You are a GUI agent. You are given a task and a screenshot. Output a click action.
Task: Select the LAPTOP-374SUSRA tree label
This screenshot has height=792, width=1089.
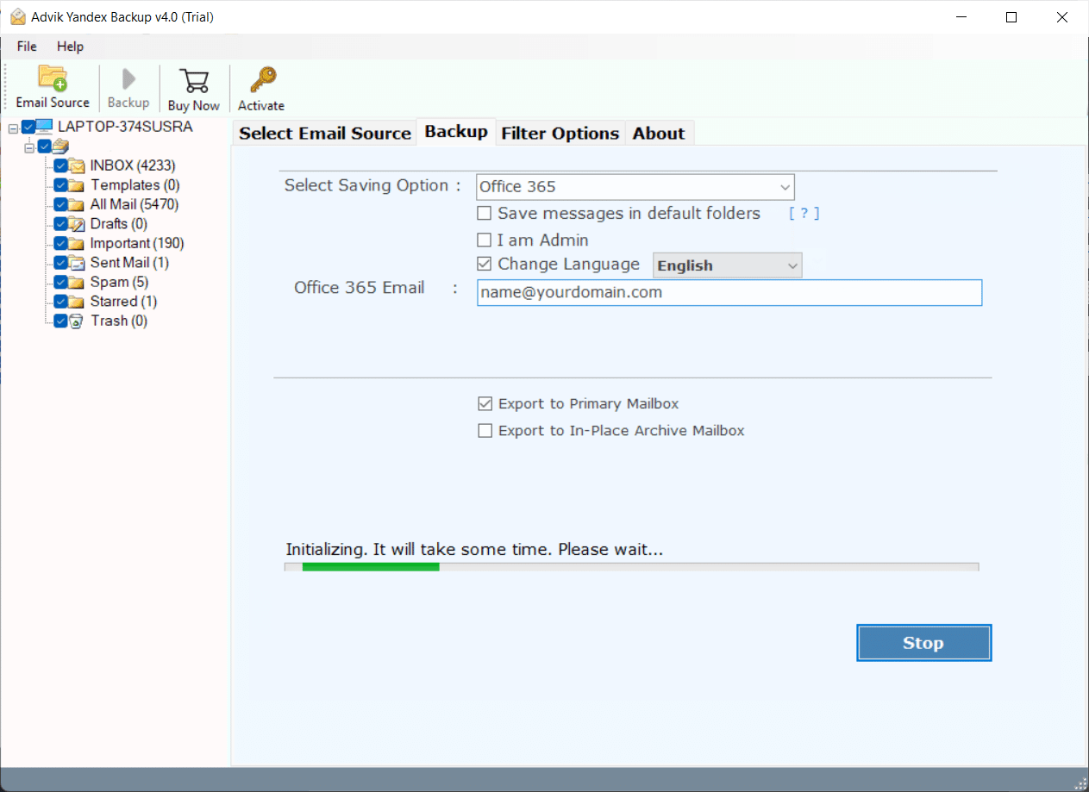click(125, 127)
